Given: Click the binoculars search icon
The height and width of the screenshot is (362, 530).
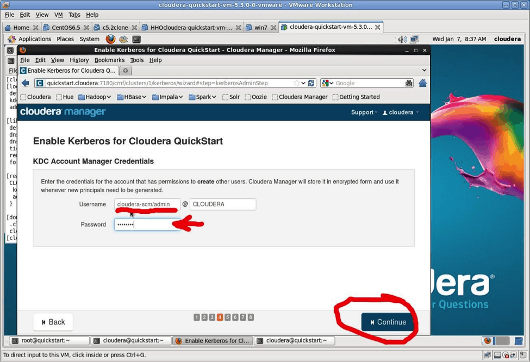Looking at the screenshot, I should click(409, 83).
